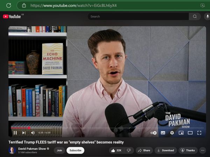Pause the video
210x157 pixels.
(x=15, y=133)
